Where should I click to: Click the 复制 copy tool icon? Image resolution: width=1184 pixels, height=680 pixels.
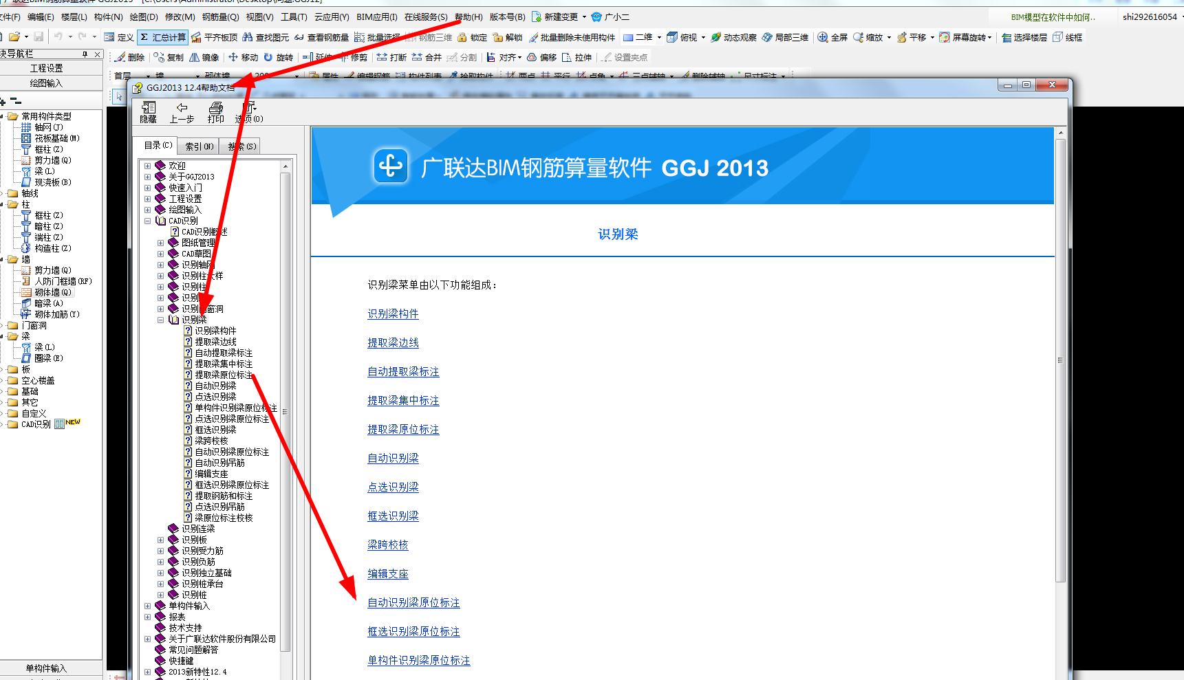[x=159, y=57]
